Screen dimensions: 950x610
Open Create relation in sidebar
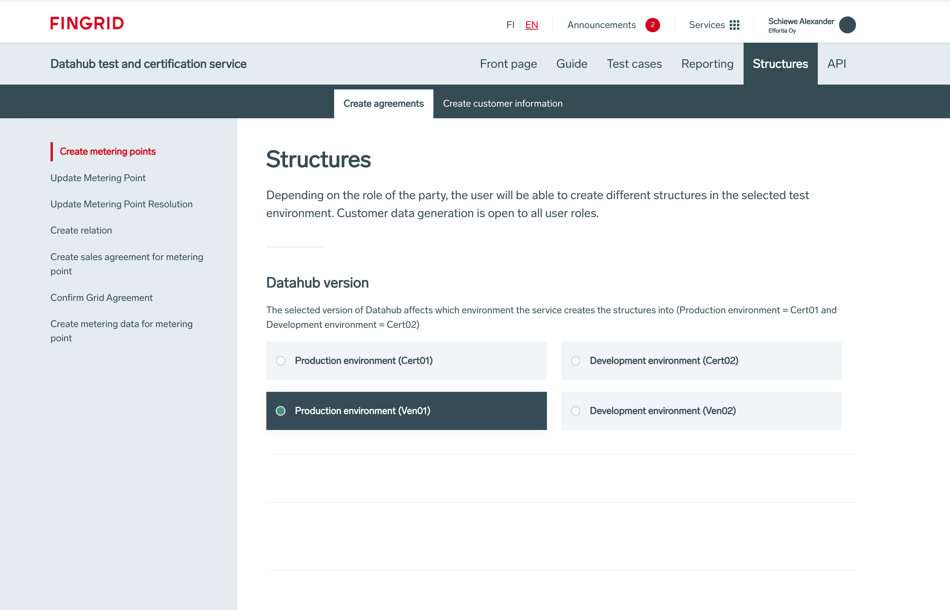[81, 231]
